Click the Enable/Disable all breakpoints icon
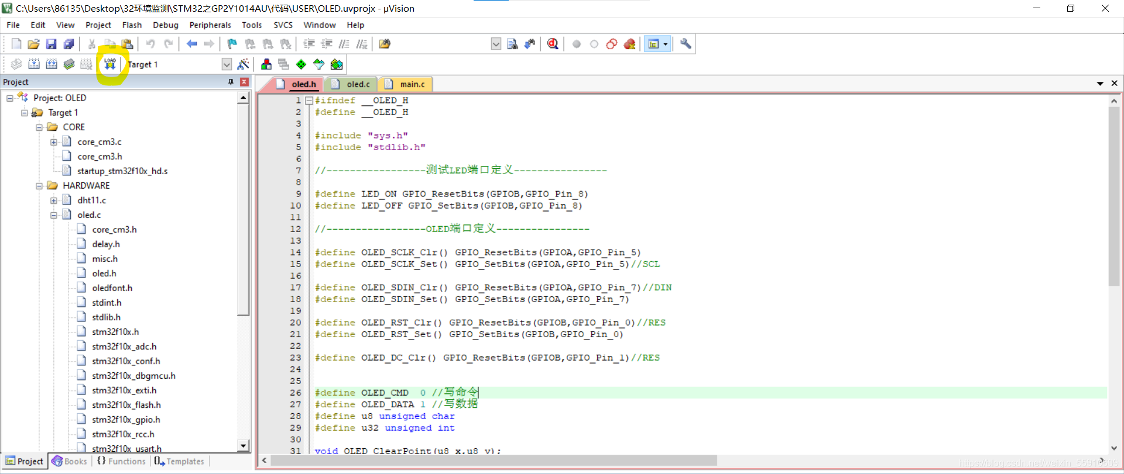Viewport: 1124px width, 474px height. (612, 44)
